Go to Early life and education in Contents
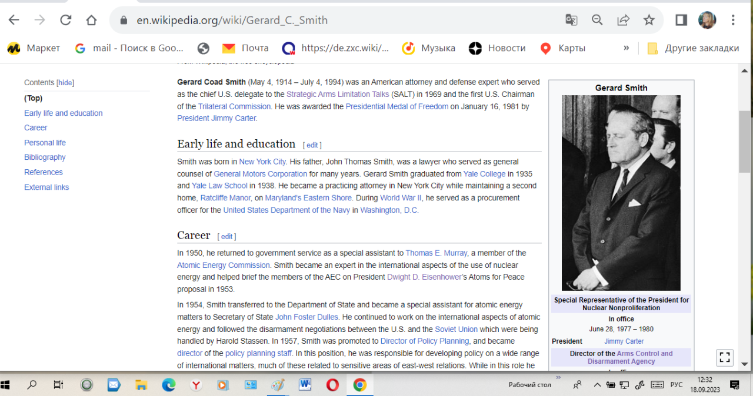 pyautogui.click(x=64, y=113)
